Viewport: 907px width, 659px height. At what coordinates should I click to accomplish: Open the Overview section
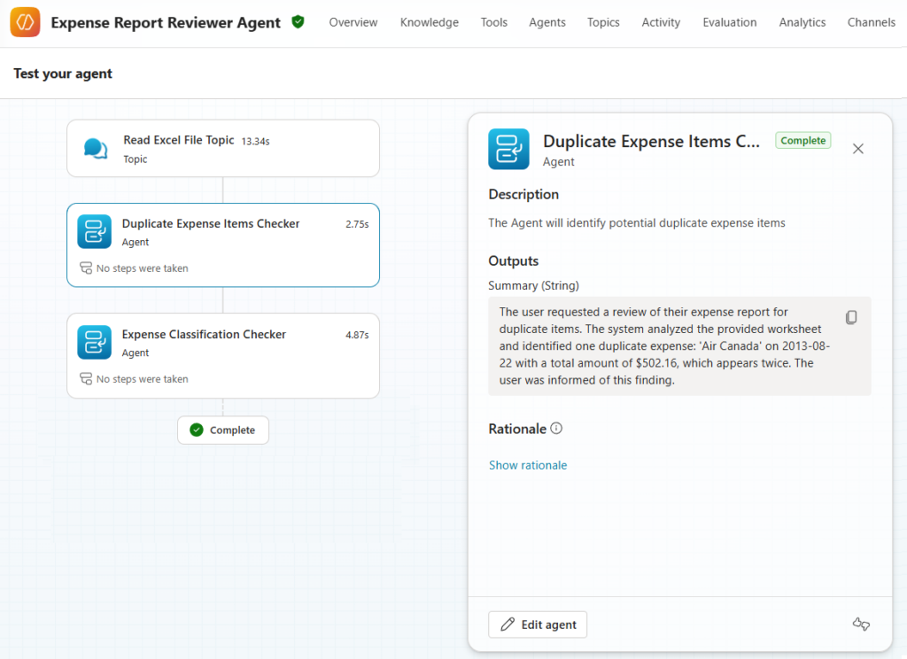pyautogui.click(x=353, y=22)
